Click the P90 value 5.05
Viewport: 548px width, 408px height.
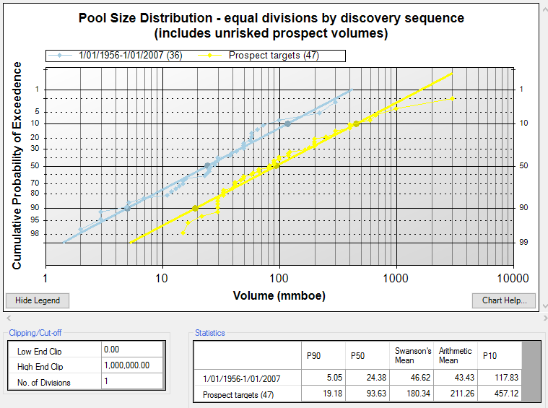tap(323, 378)
